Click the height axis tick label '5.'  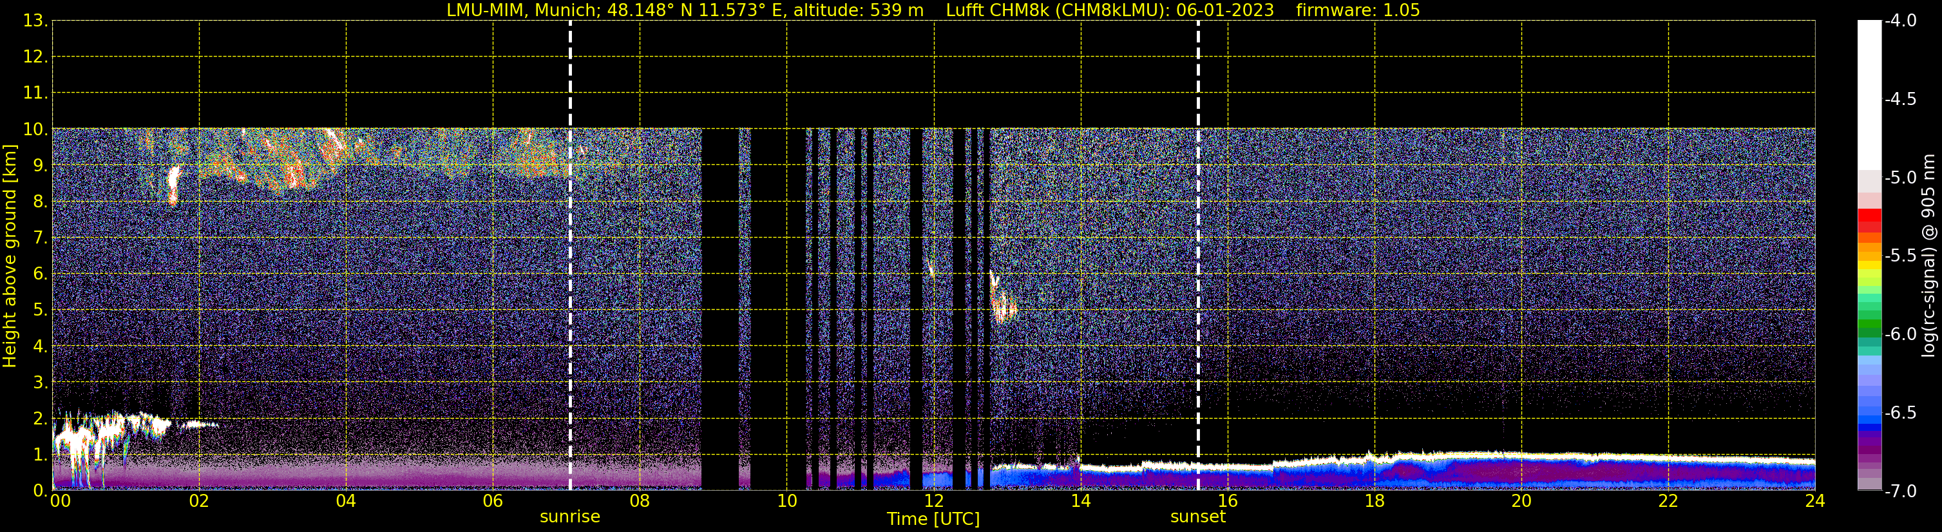point(40,310)
